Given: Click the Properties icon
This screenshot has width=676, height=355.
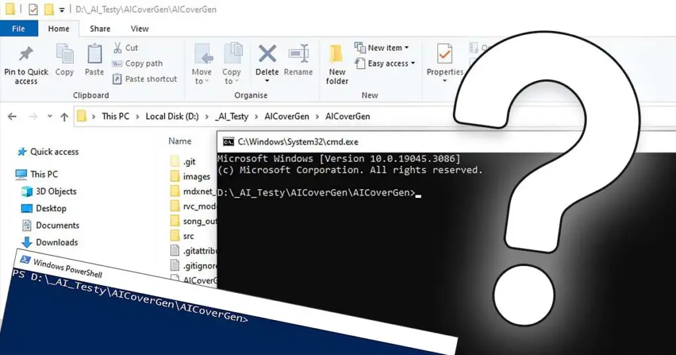Looking at the screenshot, I should pos(444,54).
